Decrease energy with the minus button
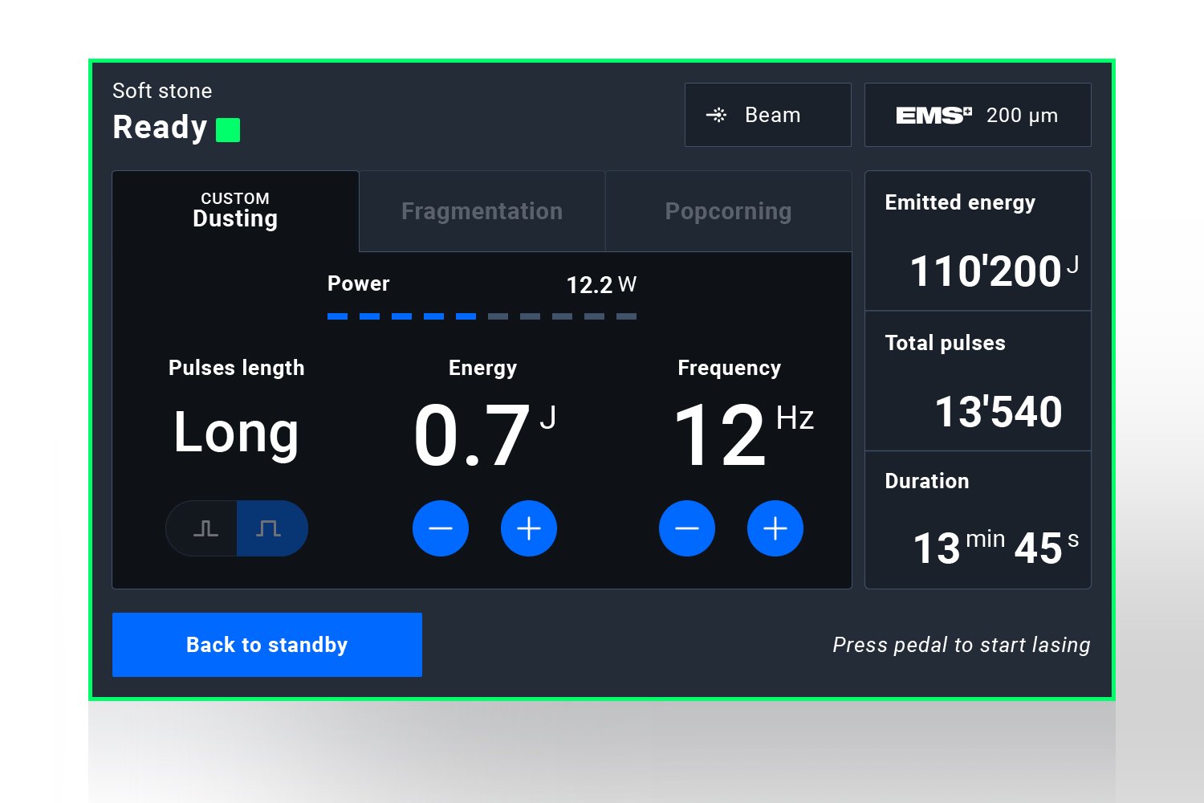 [x=441, y=528]
